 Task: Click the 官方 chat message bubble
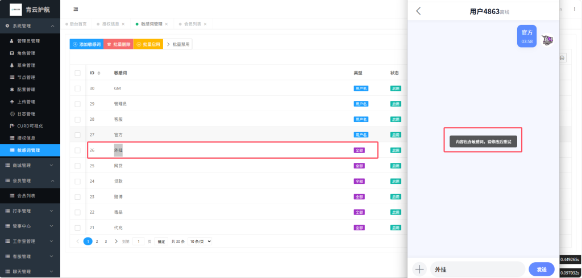click(x=527, y=36)
